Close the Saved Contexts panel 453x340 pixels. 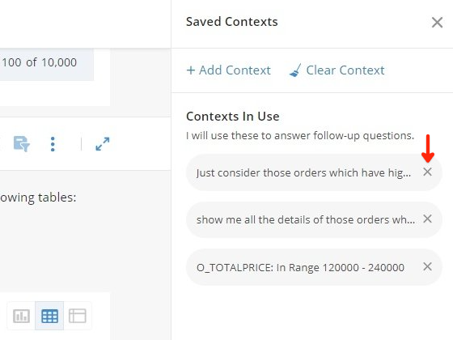click(437, 23)
